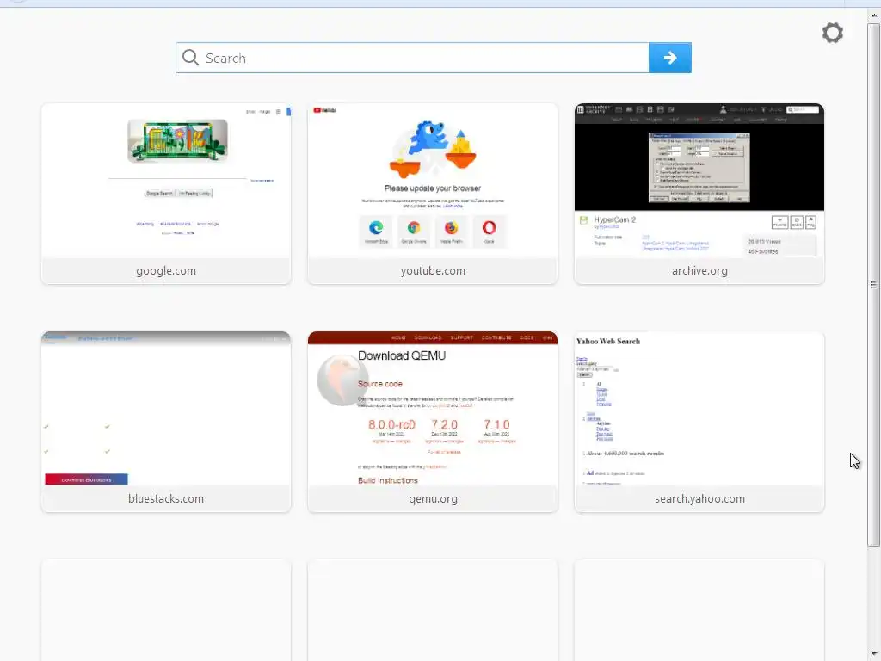Open the settings gear icon
This screenshot has height=661, width=881.
tap(833, 33)
